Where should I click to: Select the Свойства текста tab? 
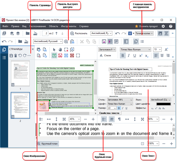pyautogui.click(x=109, y=113)
